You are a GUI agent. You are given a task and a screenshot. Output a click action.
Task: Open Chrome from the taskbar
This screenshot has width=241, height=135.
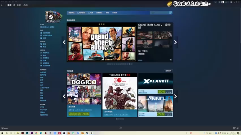tap(36, 133)
